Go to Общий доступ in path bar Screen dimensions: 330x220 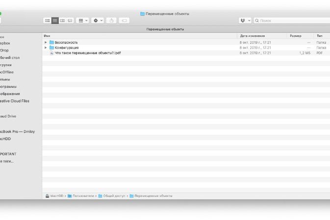(114, 196)
